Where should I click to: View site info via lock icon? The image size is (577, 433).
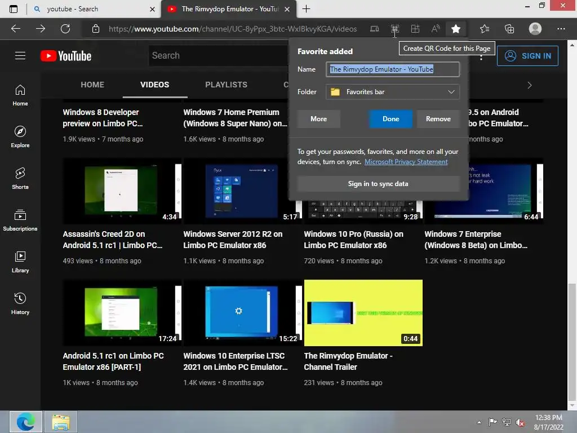pyautogui.click(x=96, y=29)
